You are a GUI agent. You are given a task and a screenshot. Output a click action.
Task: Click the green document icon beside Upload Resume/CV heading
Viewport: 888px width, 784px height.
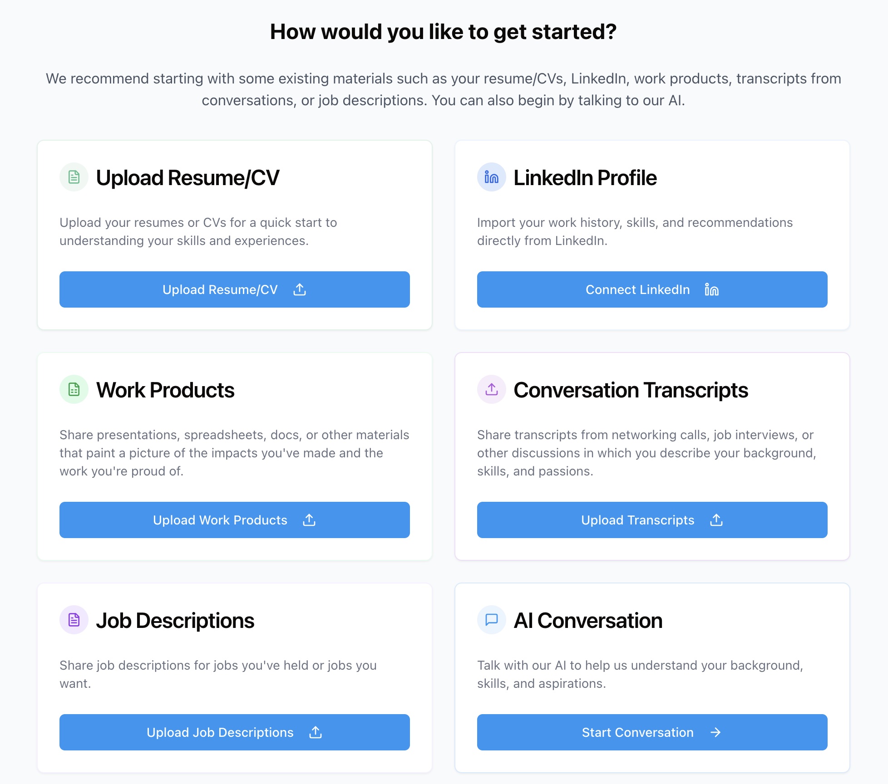click(x=74, y=177)
